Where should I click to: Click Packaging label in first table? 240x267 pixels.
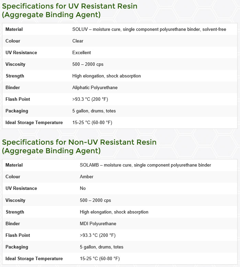[17, 111]
